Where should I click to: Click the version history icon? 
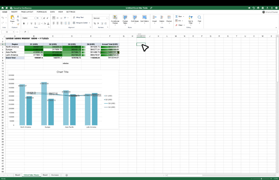[253, 8]
